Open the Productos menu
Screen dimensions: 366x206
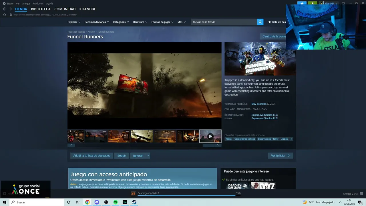(38, 3)
